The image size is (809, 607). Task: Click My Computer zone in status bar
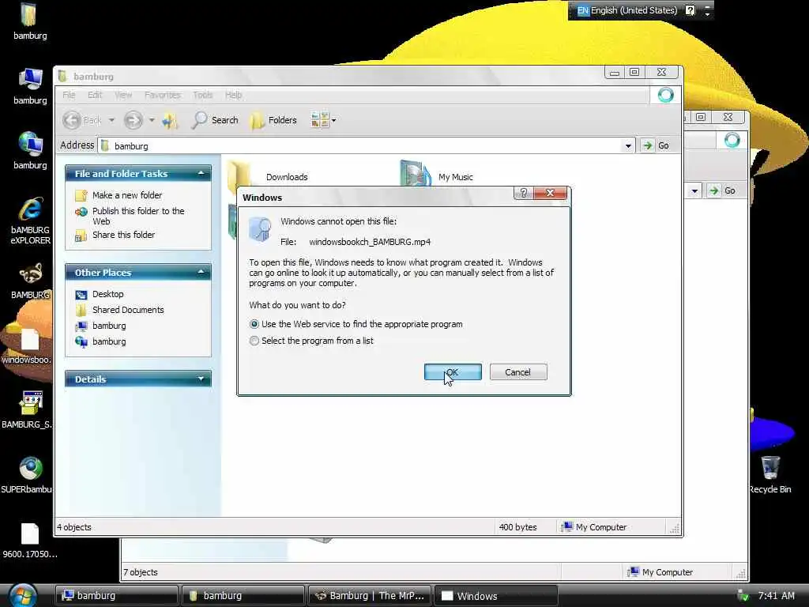pos(594,527)
